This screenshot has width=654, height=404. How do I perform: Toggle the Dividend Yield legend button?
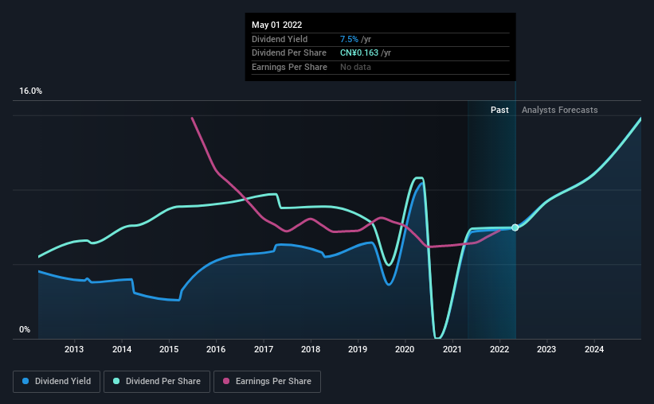coord(57,382)
